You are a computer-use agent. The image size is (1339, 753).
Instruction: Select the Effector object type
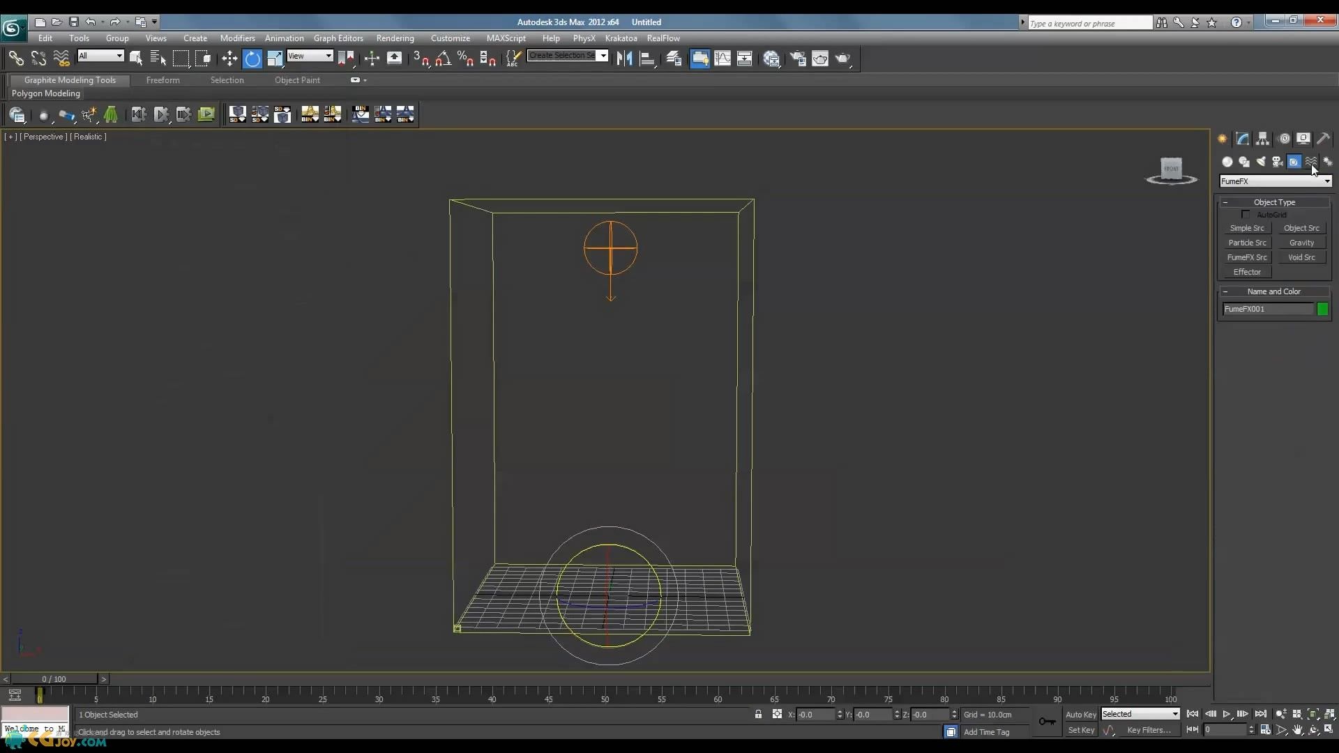click(1248, 271)
